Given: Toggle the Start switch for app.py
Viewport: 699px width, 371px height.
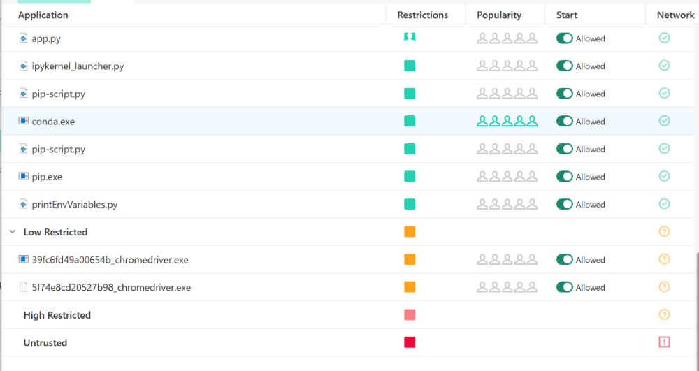Looking at the screenshot, I should 564,38.
